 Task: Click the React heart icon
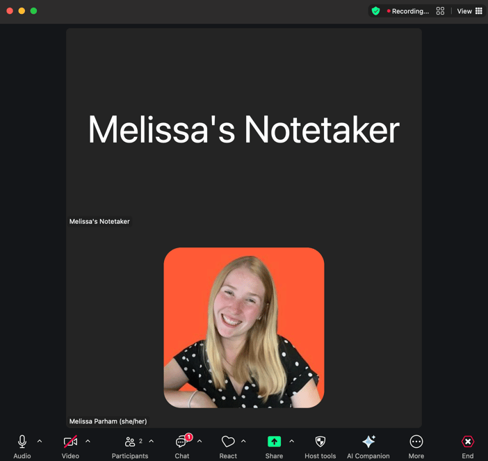coord(228,442)
